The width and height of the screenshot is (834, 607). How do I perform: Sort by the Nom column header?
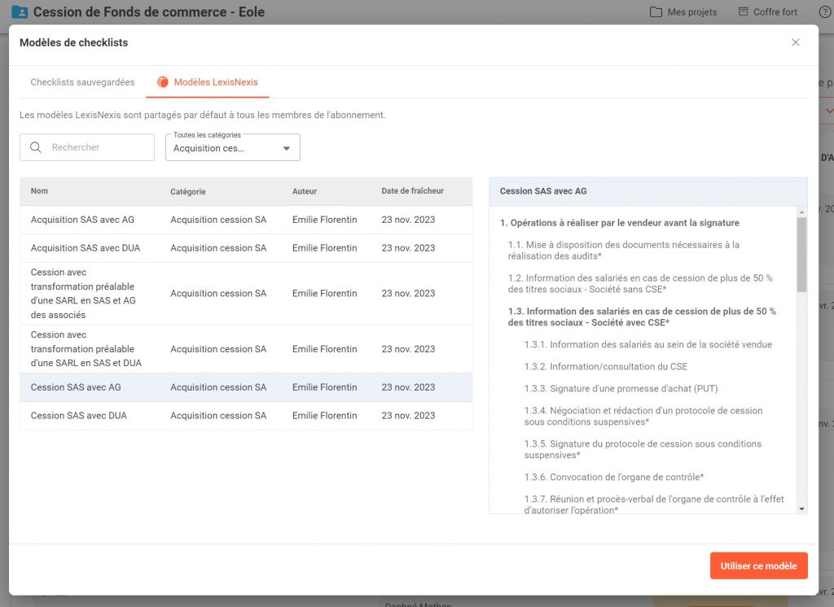click(x=39, y=191)
